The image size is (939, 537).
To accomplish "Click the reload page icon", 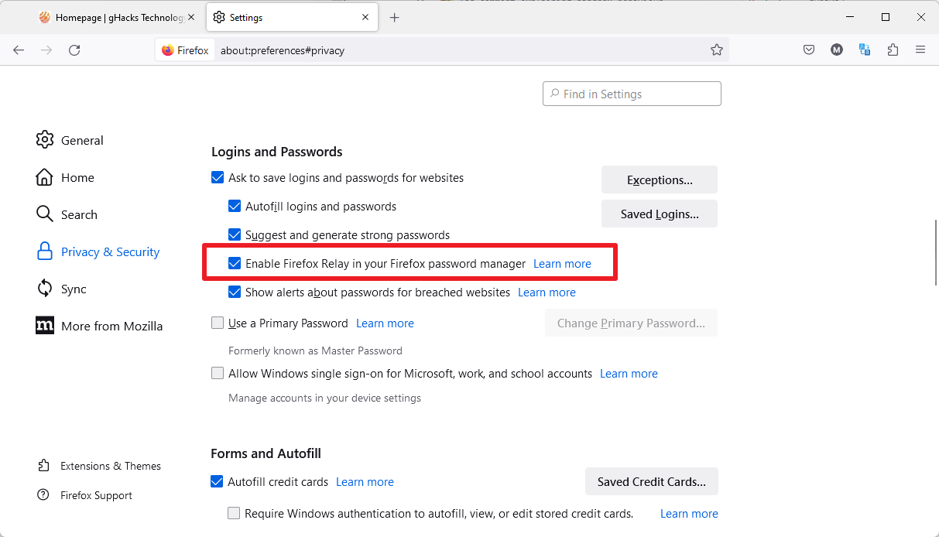I will point(74,50).
